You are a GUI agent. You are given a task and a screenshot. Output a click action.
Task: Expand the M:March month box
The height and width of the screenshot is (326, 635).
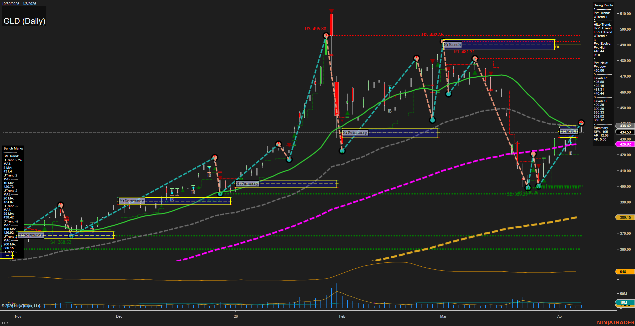pos(452,44)
